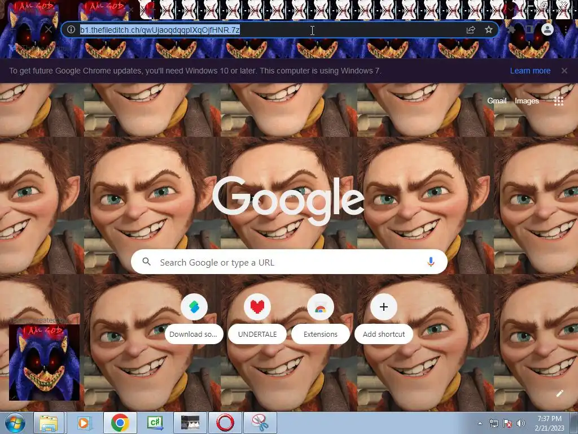Open C# application on taskbar
578x434 pixels.
pos(155,423)
